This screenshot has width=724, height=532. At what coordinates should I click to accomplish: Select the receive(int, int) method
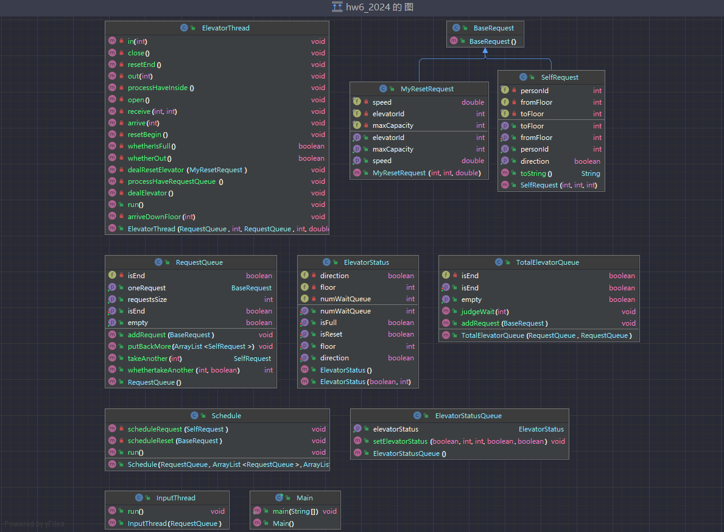(217, 111)
